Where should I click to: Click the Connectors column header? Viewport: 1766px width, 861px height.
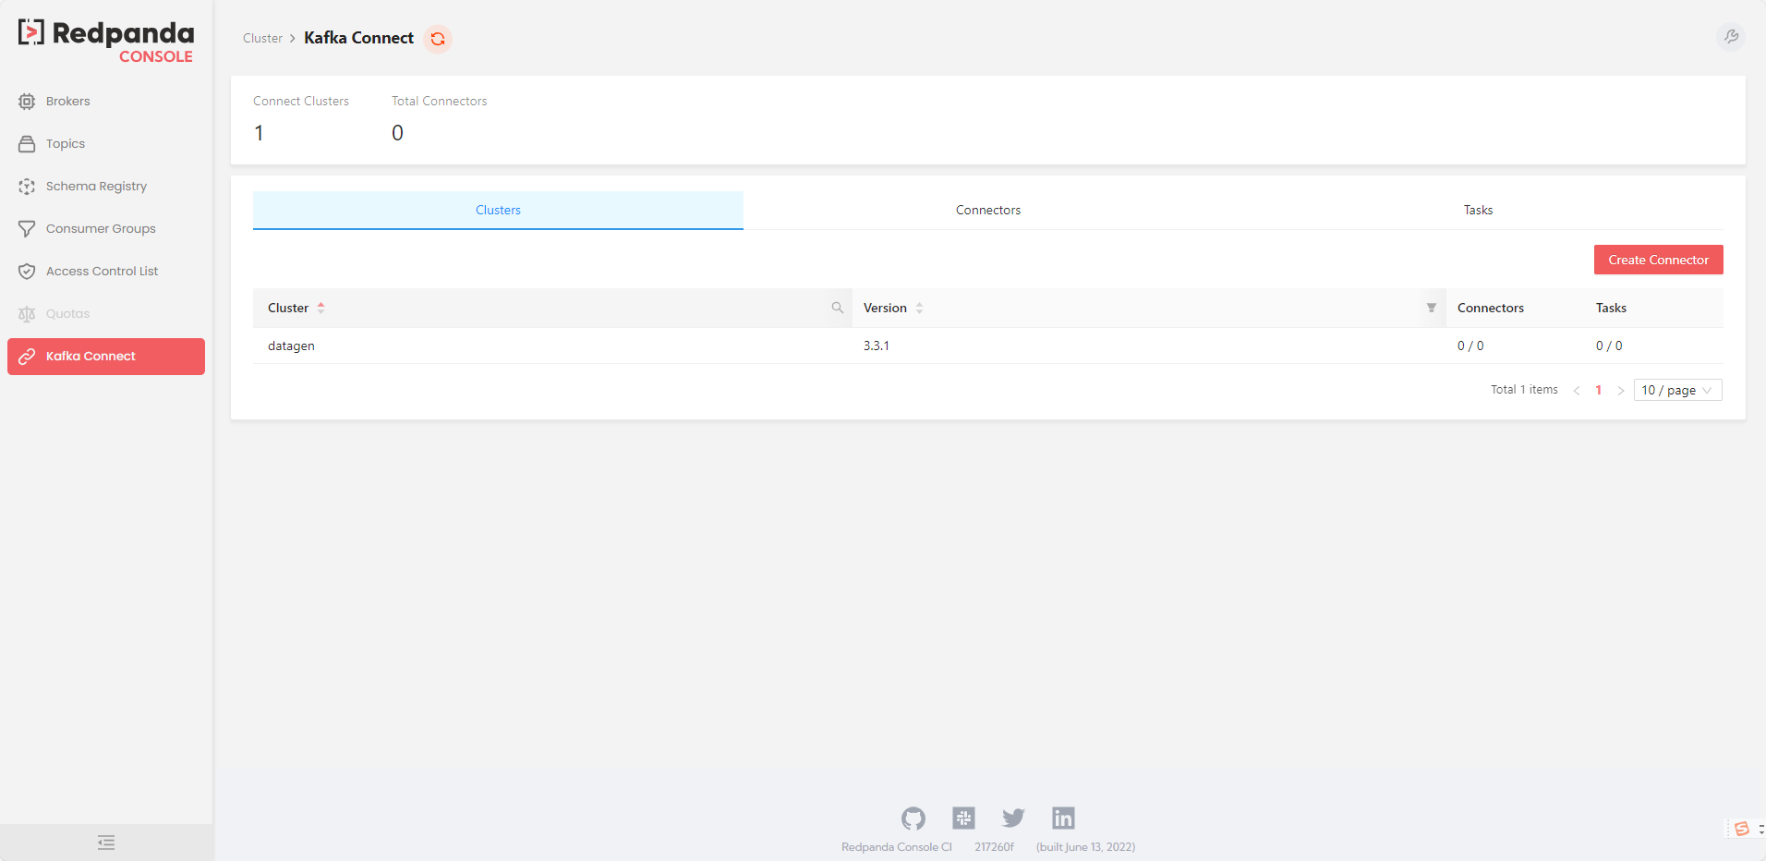[x=1491, y=308]
